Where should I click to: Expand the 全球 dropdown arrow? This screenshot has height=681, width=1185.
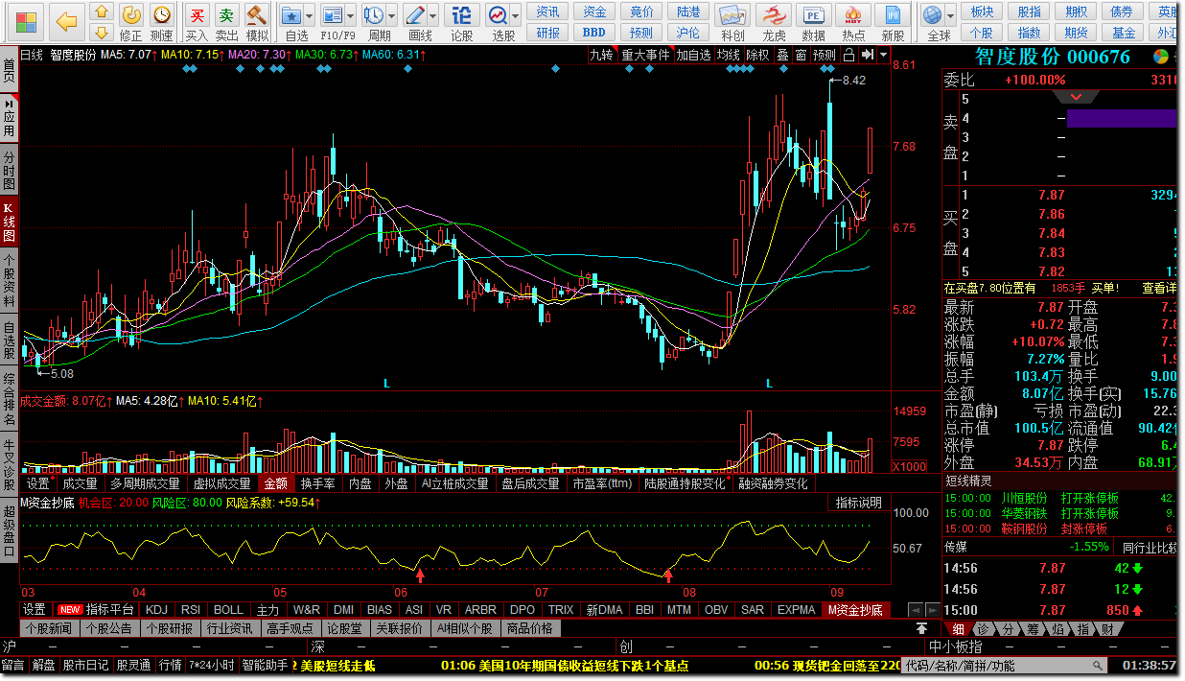pyautogui.click(x=951, y=16)
